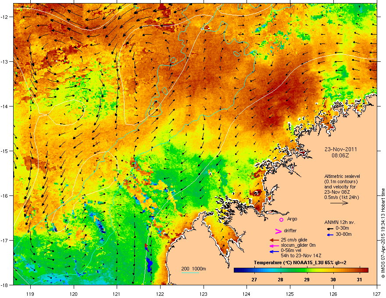Click the blue ANMN 30-80m legend arrow
The width and height of the screenshot is (386, 298).
pos(330,235)
